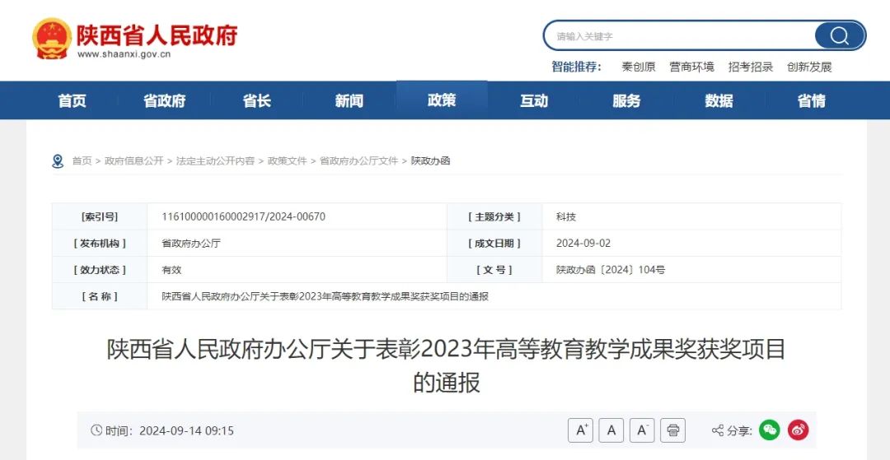Open the 省长 navigation tab
890x460 pixels.
point(257,101)
